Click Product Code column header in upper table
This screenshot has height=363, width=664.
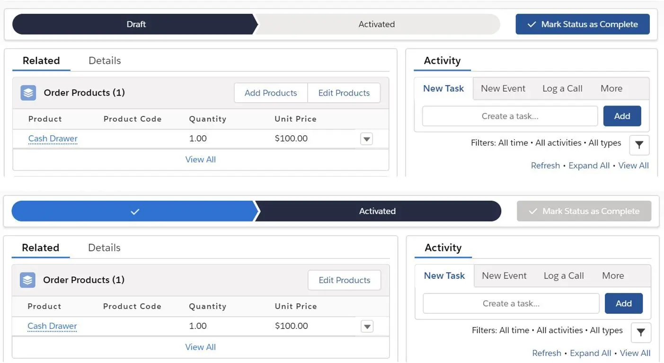point(133,119)
